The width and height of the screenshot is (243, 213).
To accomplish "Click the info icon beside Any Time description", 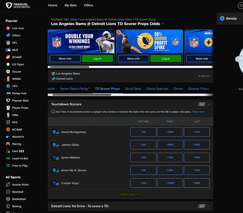I will tap(53, 112).
